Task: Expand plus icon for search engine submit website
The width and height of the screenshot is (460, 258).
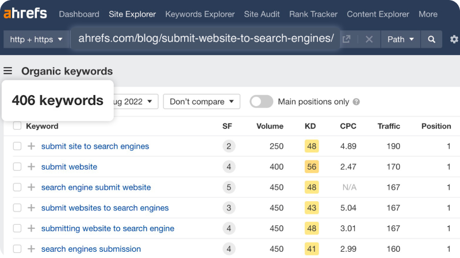Action: pos(31,187)
